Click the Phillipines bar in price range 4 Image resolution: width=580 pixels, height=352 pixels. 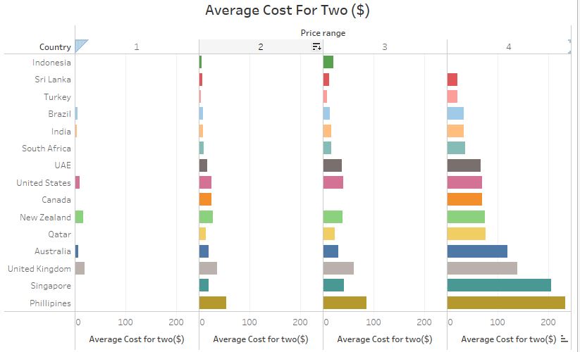(506, 303)
